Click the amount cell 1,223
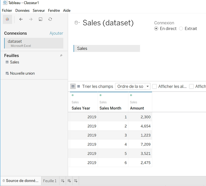206x186 pixels. (x=140, y=135)
